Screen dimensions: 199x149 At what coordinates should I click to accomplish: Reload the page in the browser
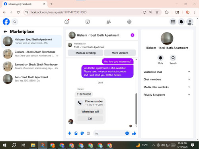18,12
